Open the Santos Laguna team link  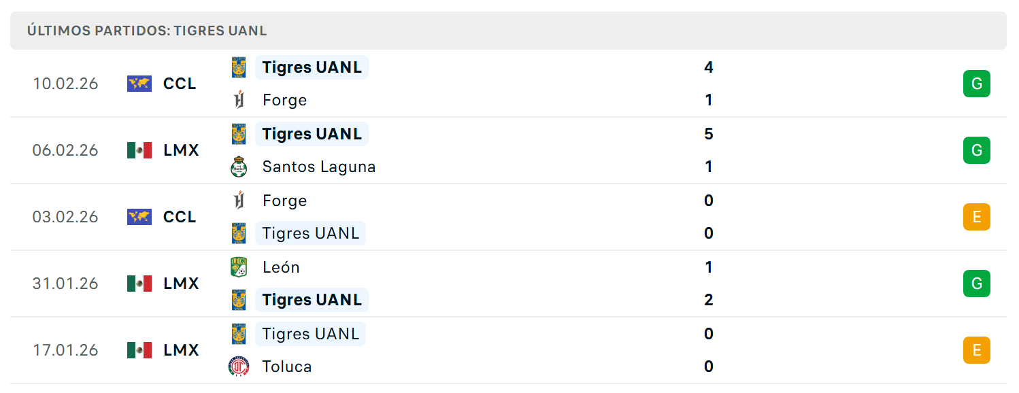pyautogui.click(x=319, y=167)
